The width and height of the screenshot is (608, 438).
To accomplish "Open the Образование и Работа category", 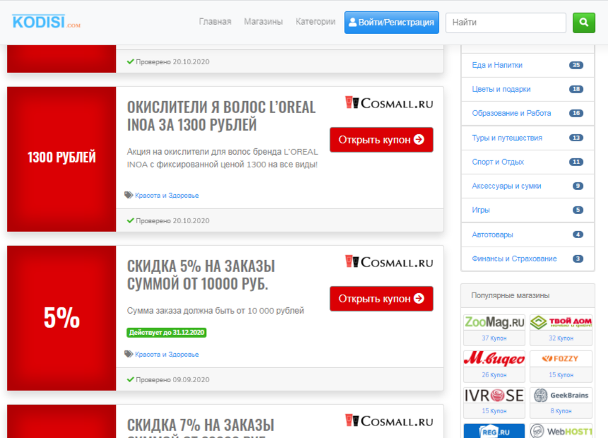I will coord(511,113).
